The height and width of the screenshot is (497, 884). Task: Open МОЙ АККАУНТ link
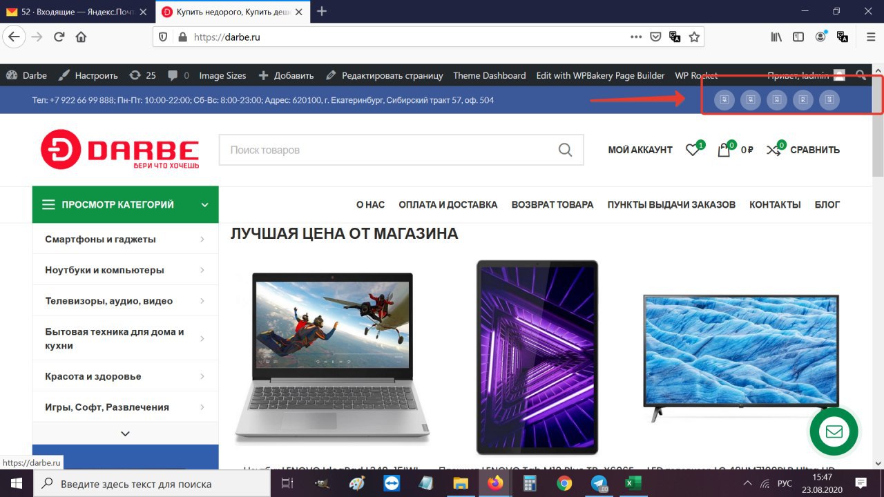pos(640,150)
